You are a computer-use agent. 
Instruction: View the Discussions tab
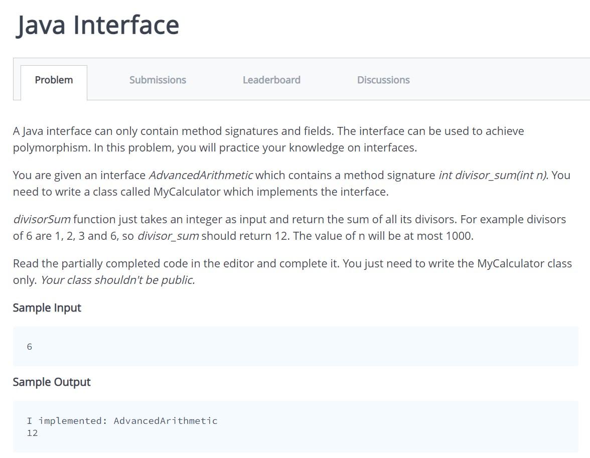tap(383, 80)
